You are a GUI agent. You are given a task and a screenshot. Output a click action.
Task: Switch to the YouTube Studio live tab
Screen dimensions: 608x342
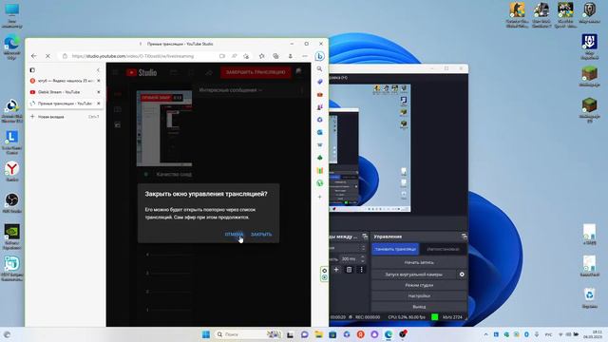click(x=66, y=104)
